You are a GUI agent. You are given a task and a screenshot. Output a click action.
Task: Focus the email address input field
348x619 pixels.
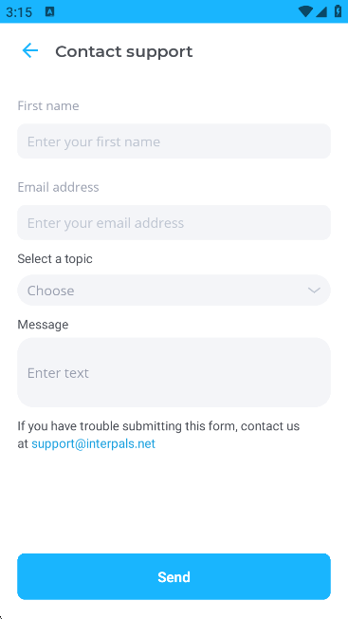coord(174,223)
